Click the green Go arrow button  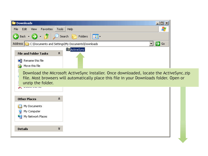click(158, 44)
